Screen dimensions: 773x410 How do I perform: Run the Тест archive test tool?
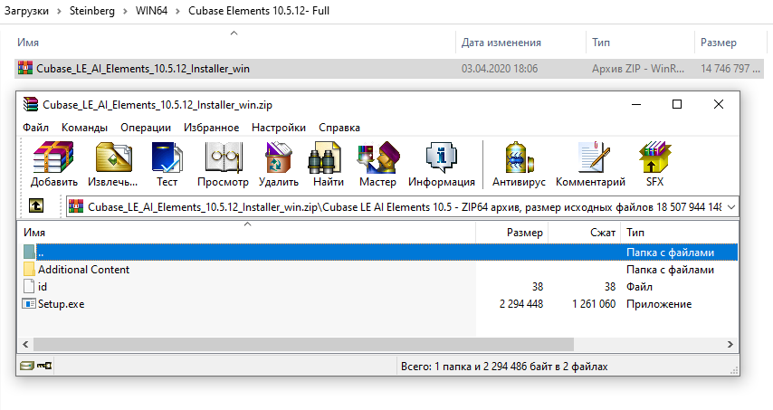(167, 157)
